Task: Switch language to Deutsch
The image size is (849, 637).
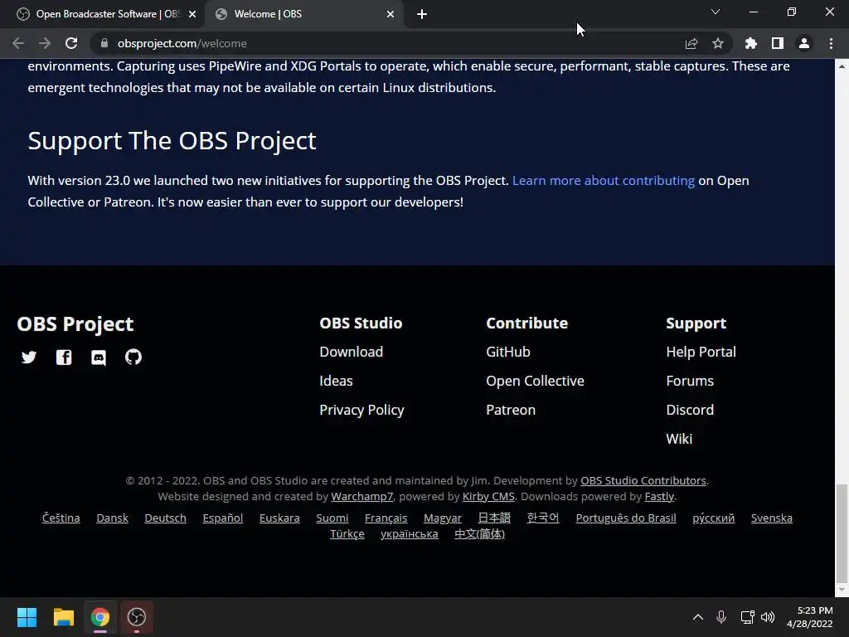Action: coord(165,518)
